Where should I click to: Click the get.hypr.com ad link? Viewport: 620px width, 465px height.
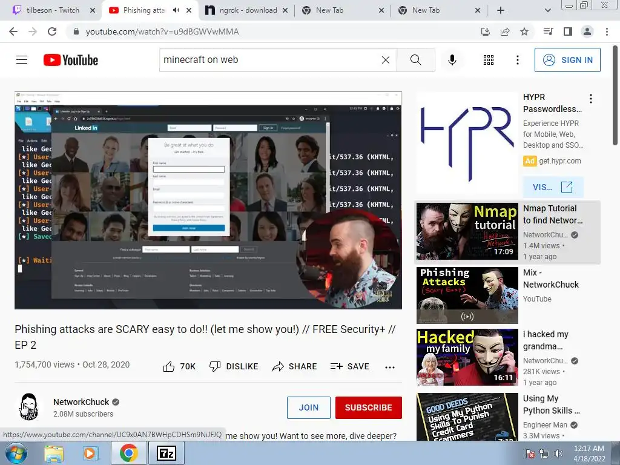pos(560,161)
